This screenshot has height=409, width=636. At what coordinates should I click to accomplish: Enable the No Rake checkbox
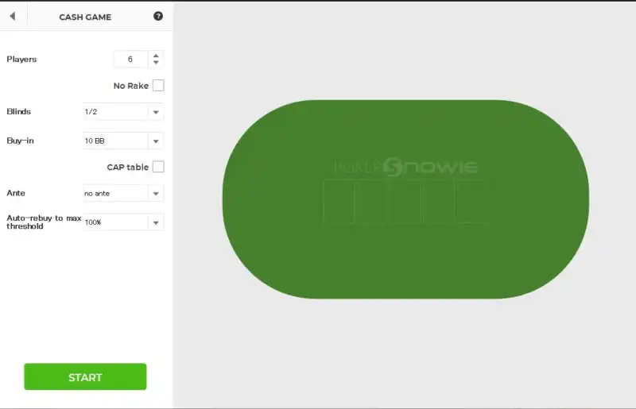pos(158,86)
